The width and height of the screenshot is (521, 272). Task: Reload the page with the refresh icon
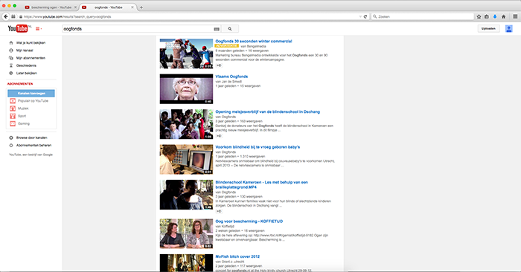365,16
